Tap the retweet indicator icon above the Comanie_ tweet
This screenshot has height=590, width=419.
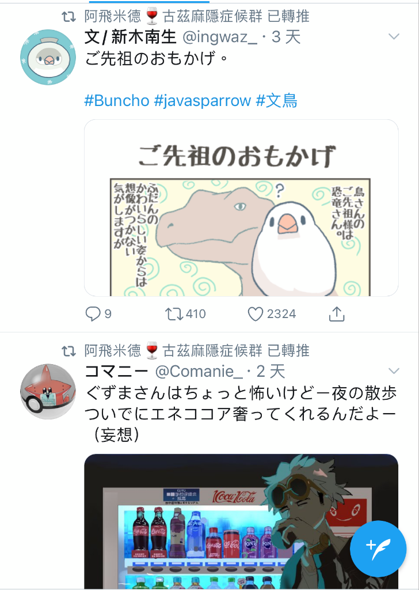tap(68, 351)
